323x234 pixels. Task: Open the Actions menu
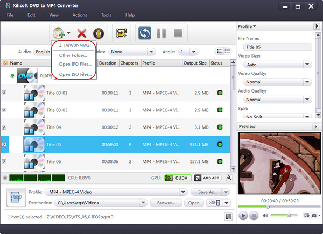pyautogui.click(x=80, y=15)
